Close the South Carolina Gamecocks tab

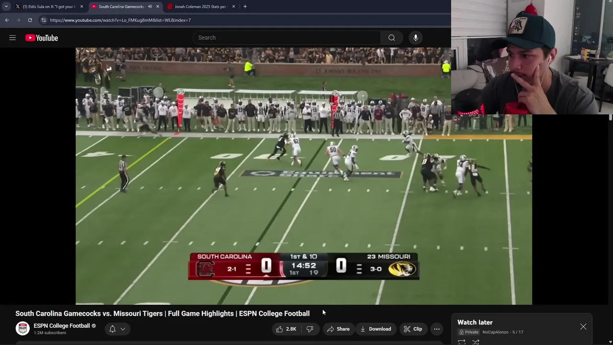click(158, 7)
